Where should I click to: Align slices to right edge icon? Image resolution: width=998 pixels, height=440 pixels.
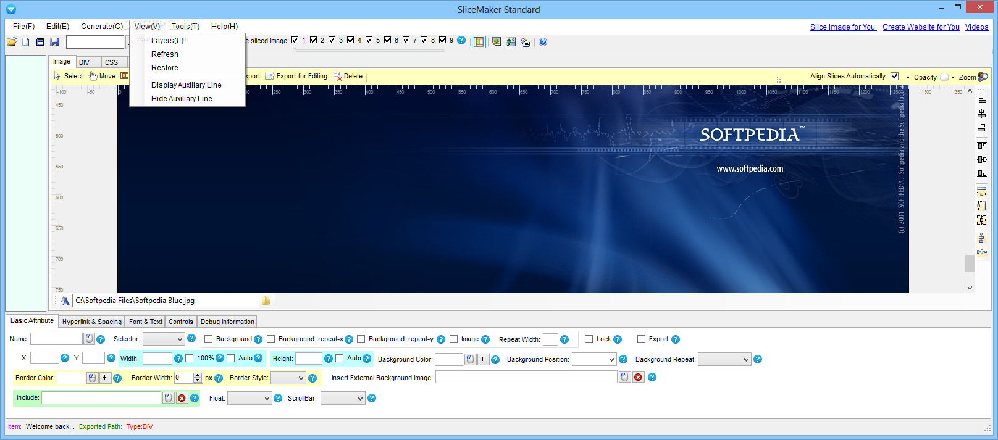coord(982,128)
